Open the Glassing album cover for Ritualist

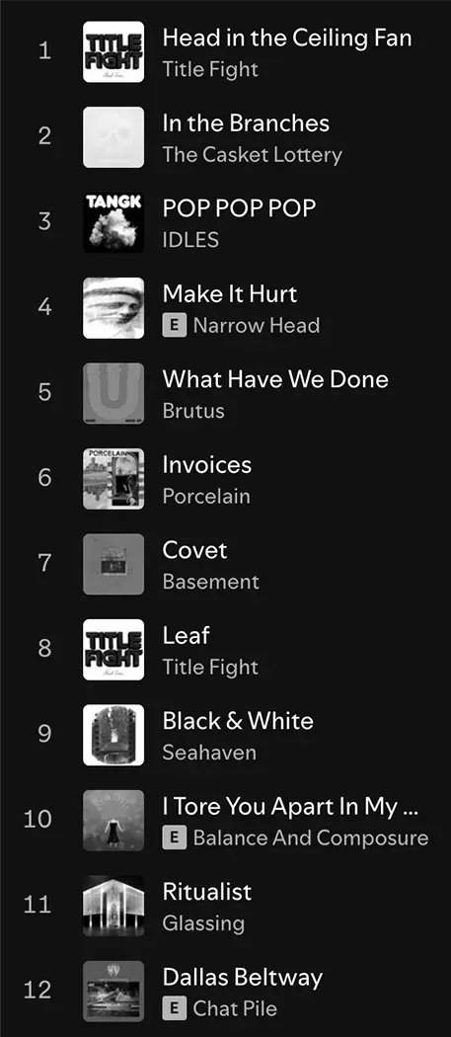point(113,906)
